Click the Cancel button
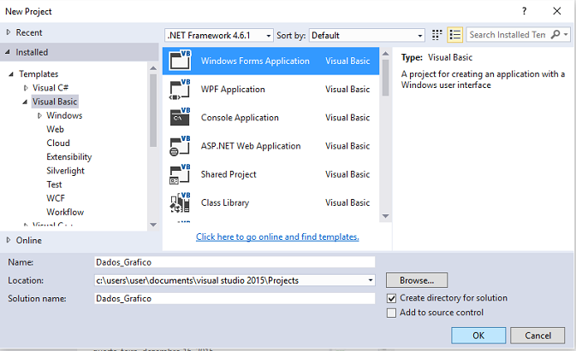Screen dimensions: 576x351 [537, 336]
